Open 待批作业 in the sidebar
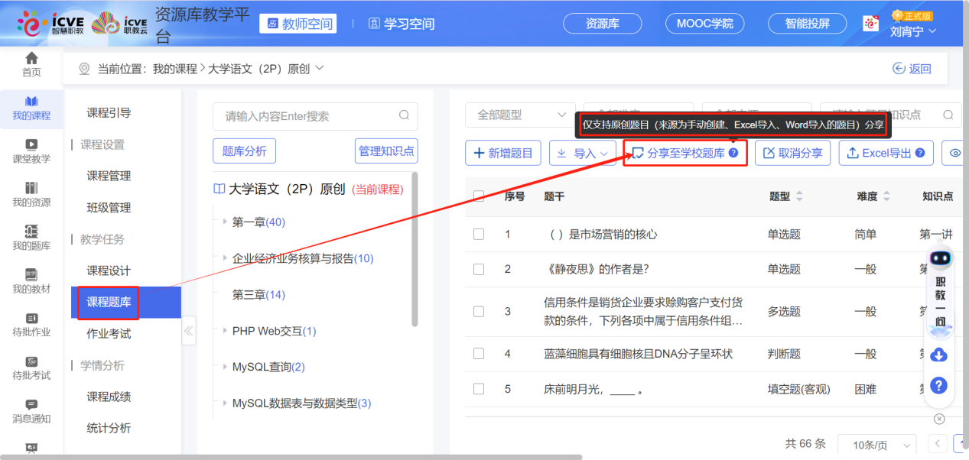 pyautogui.click(x=31, y=324)
